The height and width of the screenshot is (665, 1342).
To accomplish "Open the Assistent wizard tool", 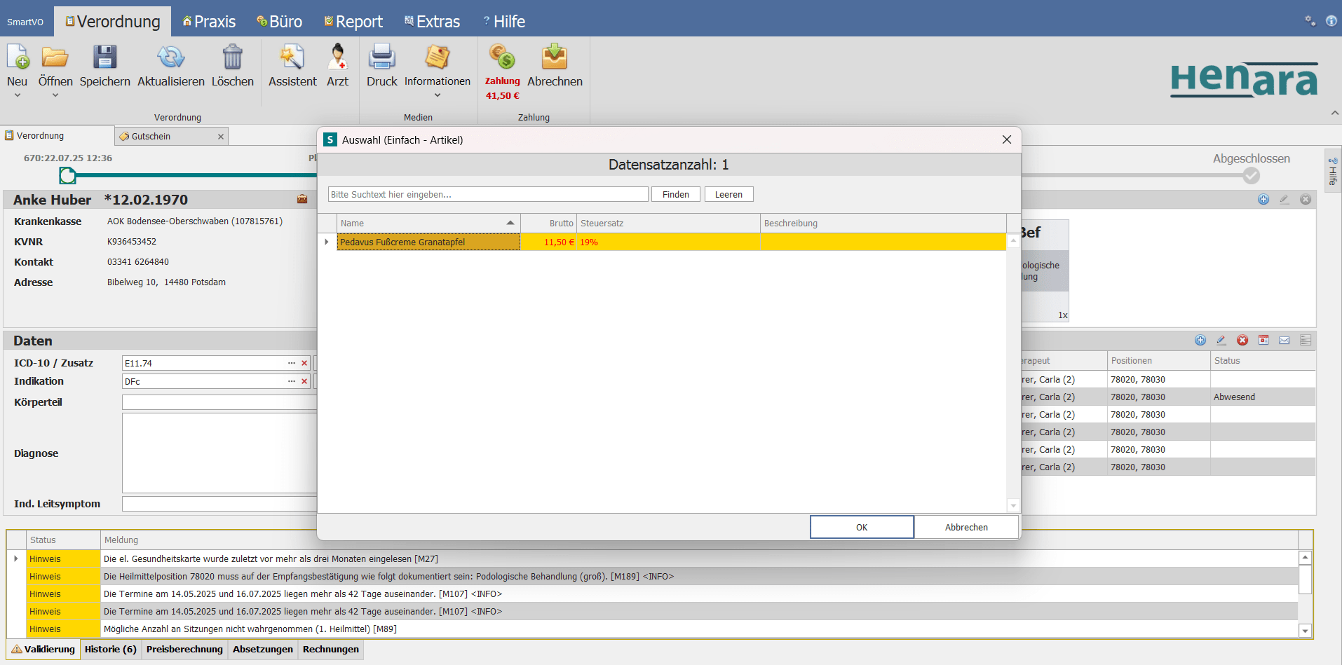I will click(x=292, y=57).
